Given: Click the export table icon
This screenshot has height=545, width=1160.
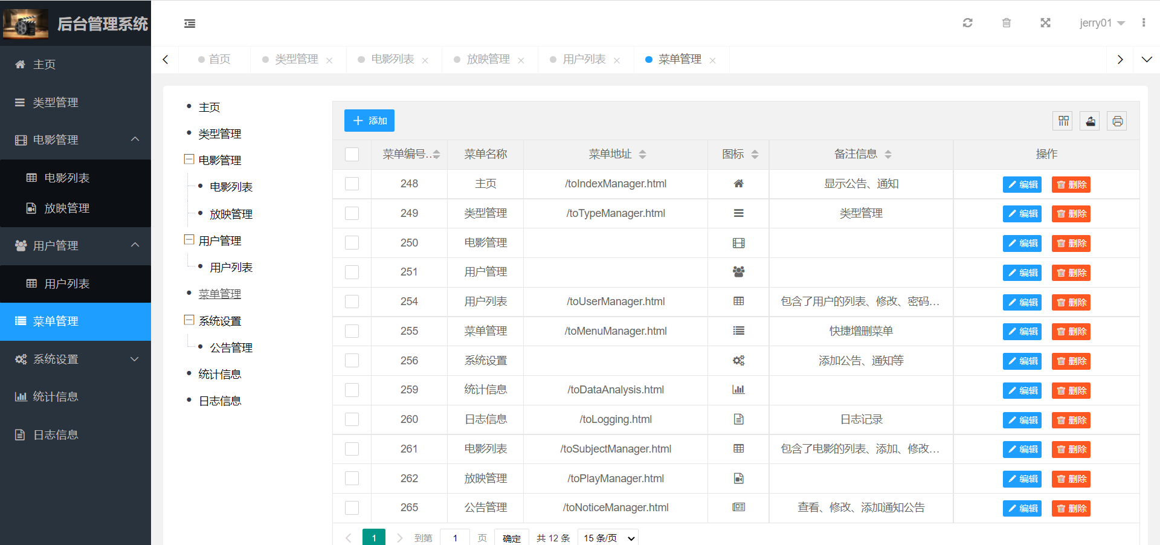Looking at the screenshot, I should [x=1091, y=121].
